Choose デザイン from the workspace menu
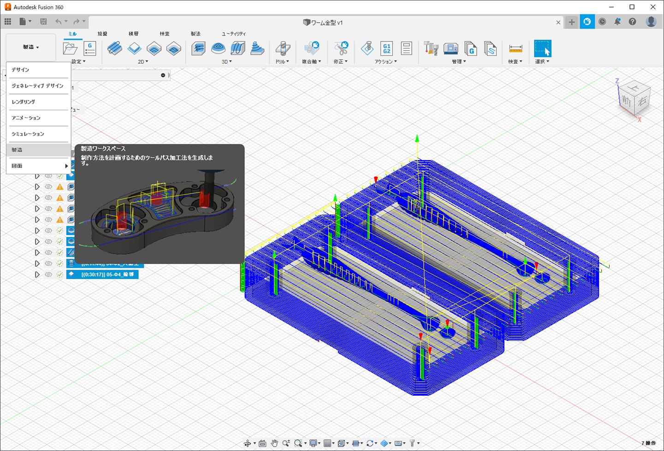This screenshot has width=664, height=451. 21,70
